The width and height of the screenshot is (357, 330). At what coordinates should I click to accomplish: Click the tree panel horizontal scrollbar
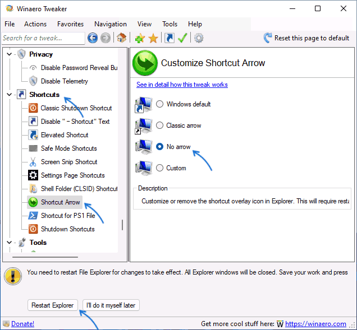(x=45, y=257)
